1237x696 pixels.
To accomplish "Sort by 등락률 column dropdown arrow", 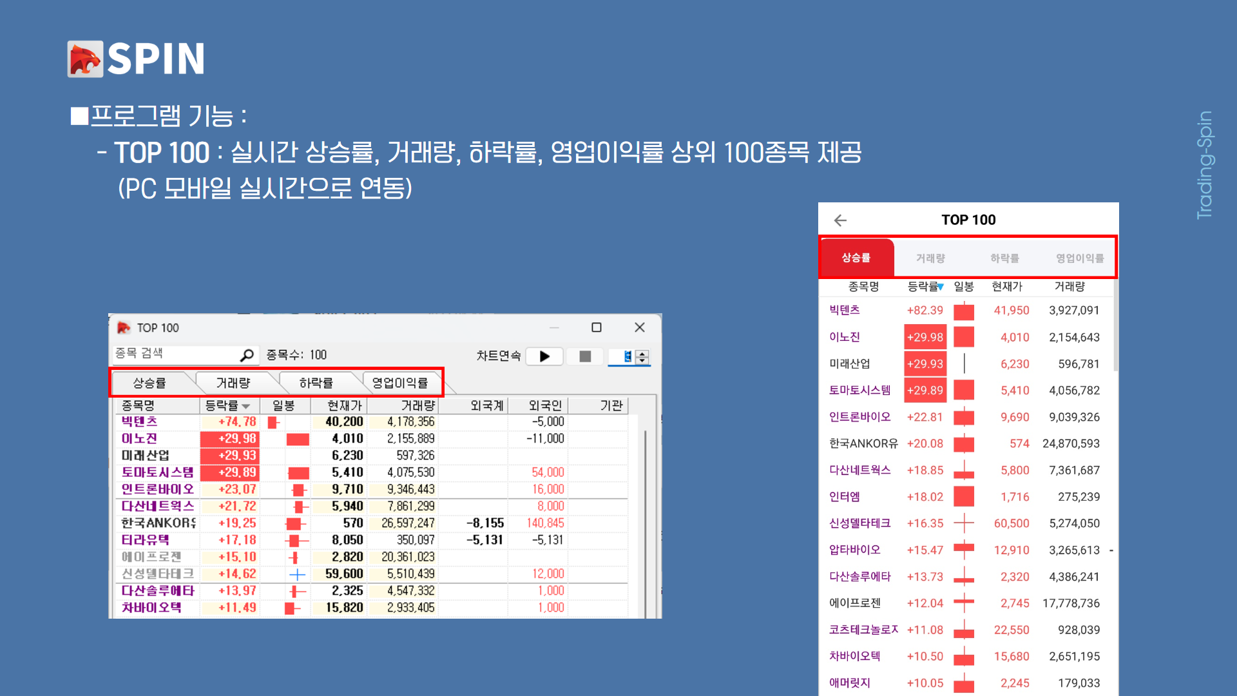I will click(246, 406).
